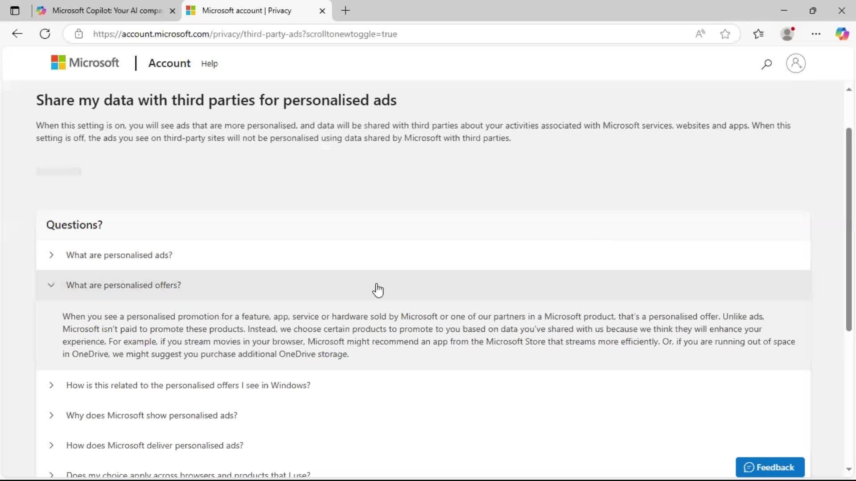Open Settings and more ellipsis menu

(x=816, y=34)
